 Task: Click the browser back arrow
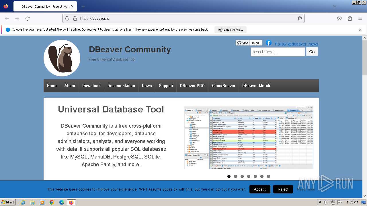[7, 18]
